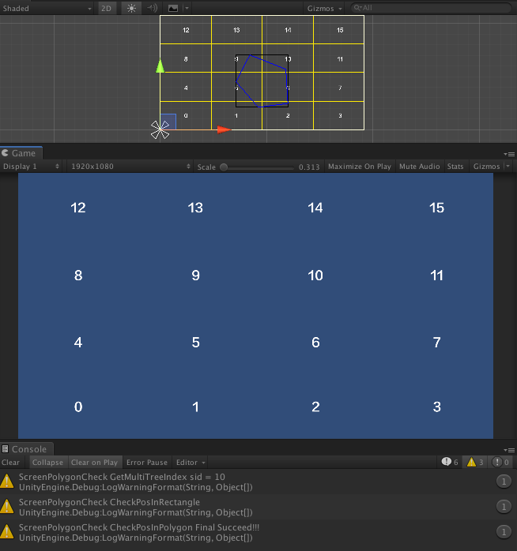Image resolution: width=517 pixels, height=551 pixels.
Task: Grab the red X-axis arrow gizmo
Action: coord(225,129)
